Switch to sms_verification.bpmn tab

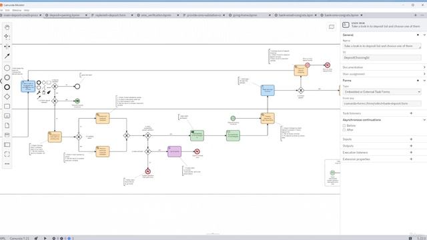(x=156, y=15)
